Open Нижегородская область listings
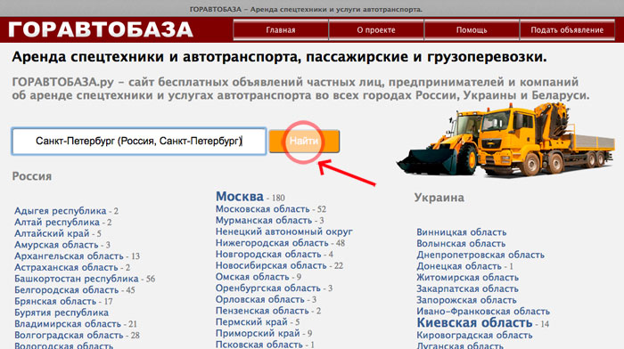The width and height of the screenshot is (624, 349). [x=272, y=243]
